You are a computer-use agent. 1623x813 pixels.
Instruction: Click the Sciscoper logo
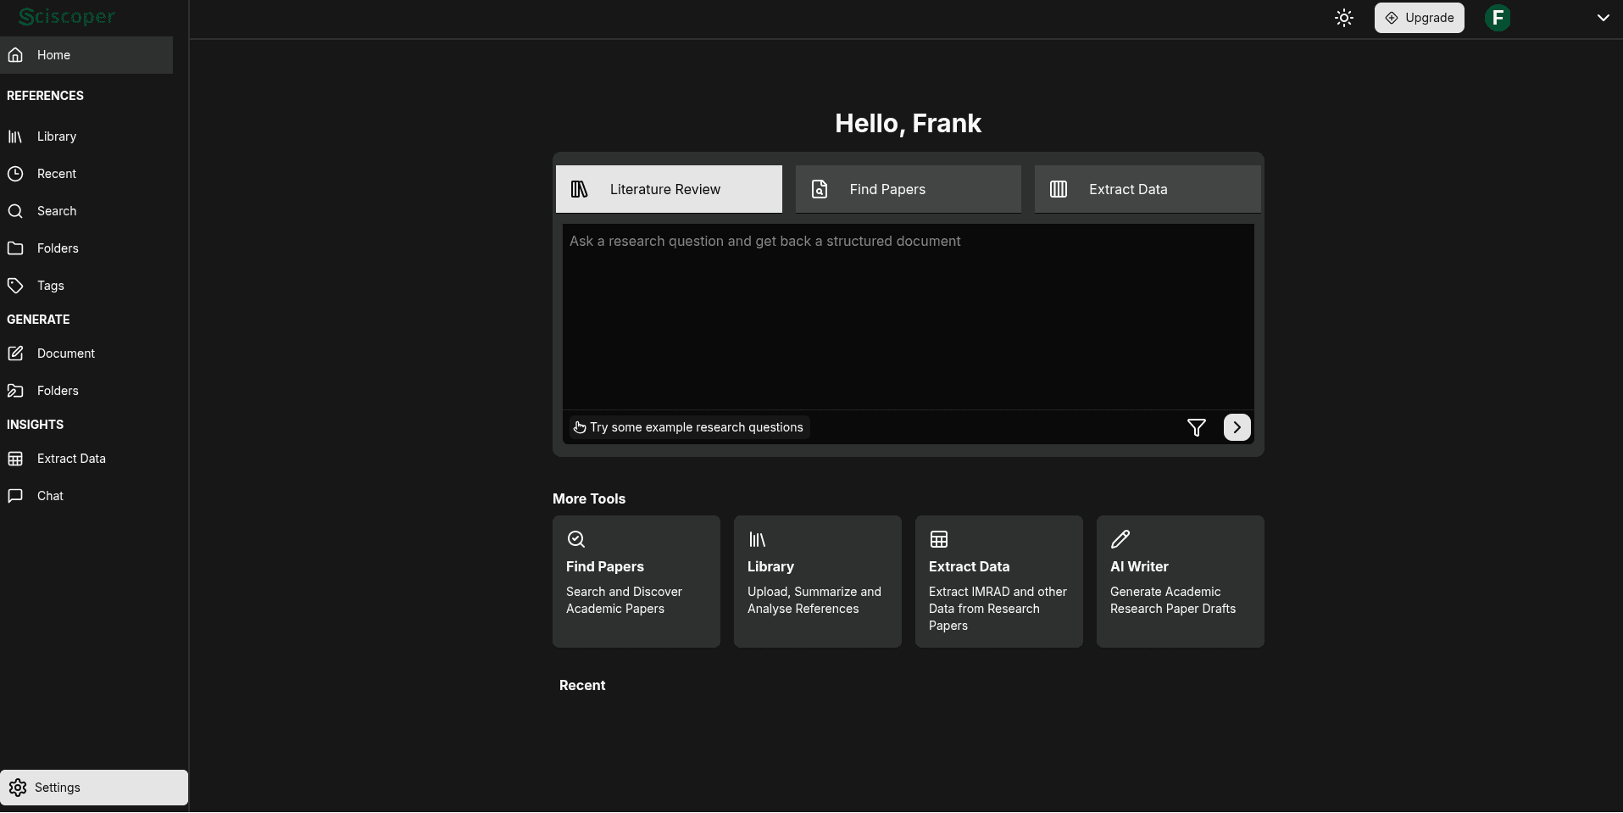[x=67, y=17]
